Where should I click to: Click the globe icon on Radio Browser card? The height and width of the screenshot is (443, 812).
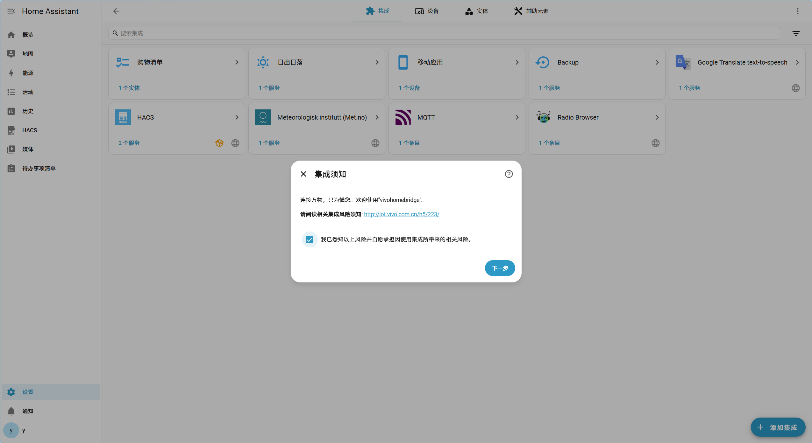[656, 143]
